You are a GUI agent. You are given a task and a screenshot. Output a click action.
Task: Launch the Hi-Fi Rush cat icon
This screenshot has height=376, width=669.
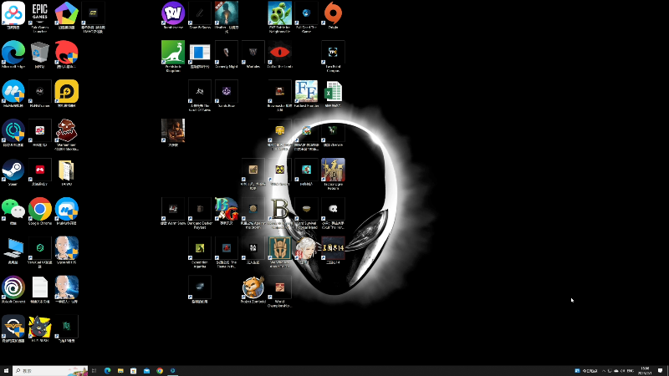point(39,327)
